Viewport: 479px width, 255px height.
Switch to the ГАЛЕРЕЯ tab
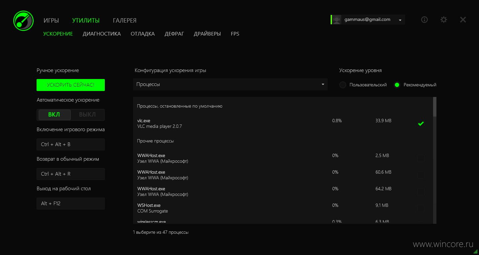(x=125, y=20)
